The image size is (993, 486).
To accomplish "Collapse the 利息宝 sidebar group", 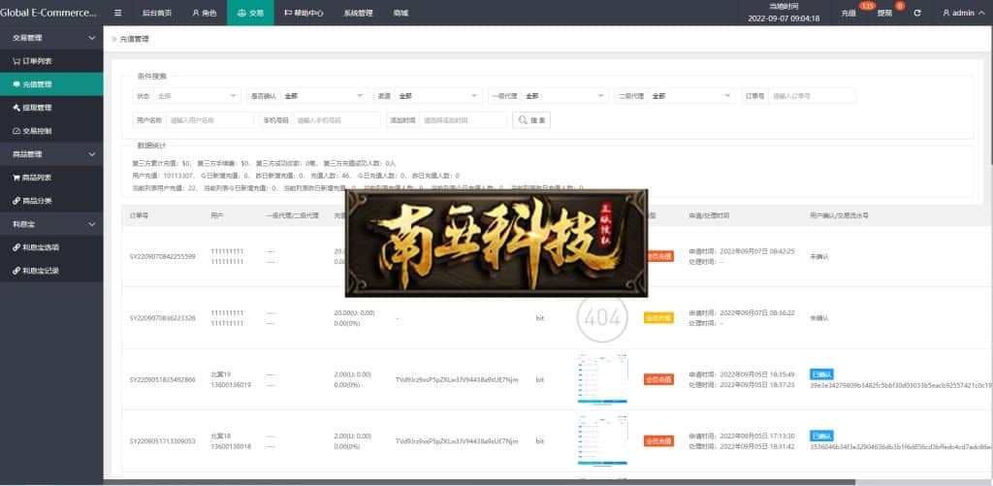I will pyautogui.click(x=92, y=224).
